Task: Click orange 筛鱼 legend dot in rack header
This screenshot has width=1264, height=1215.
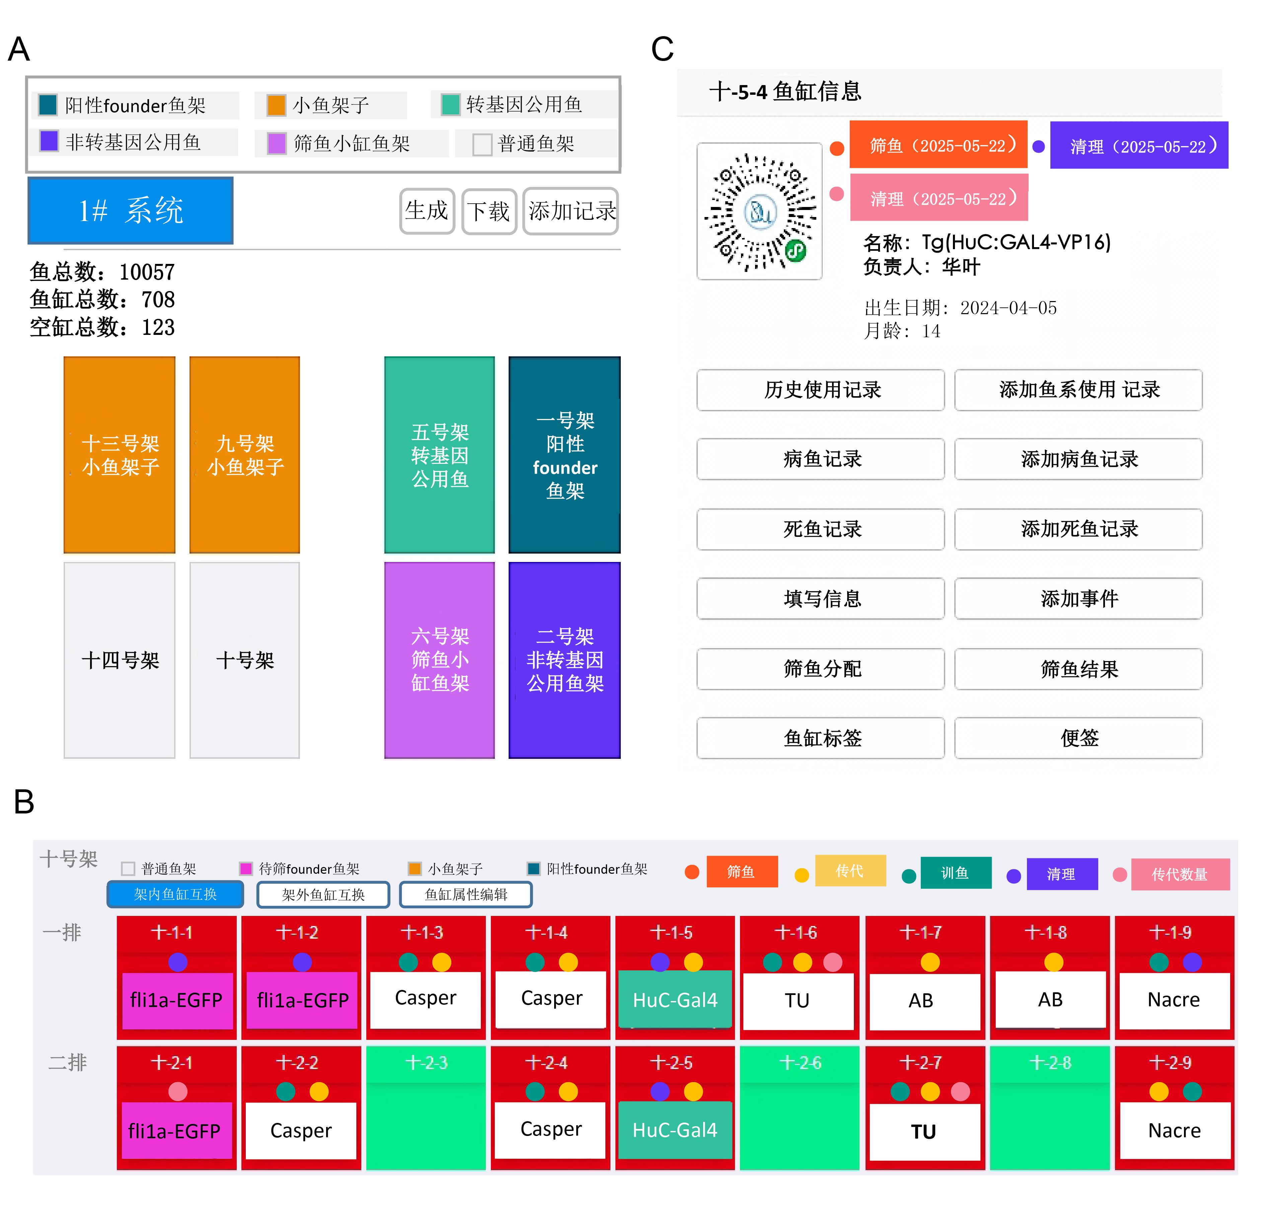Action: point(692,872)
